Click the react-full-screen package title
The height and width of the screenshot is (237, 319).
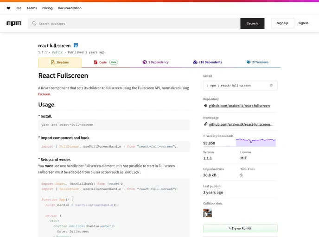pos(54,45)
